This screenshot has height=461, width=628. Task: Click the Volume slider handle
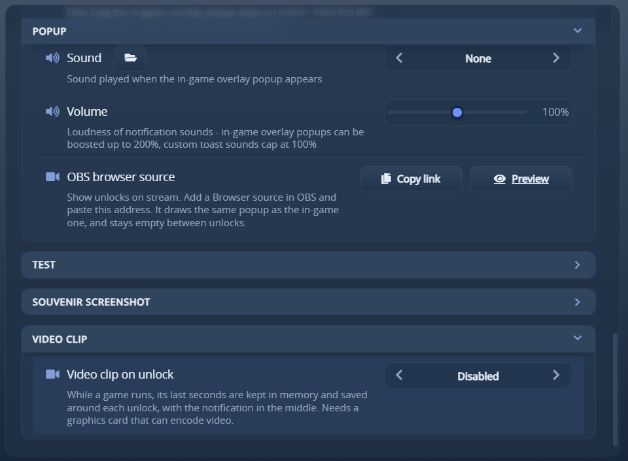coord(457,112)
